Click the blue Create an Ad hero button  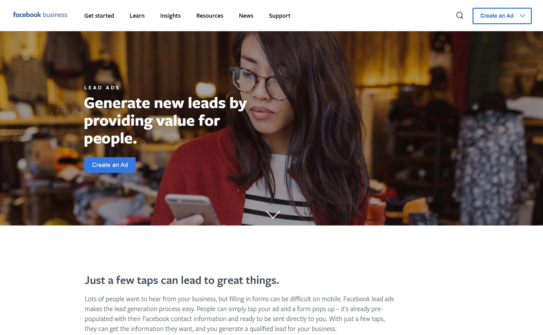tap(110, 165)
